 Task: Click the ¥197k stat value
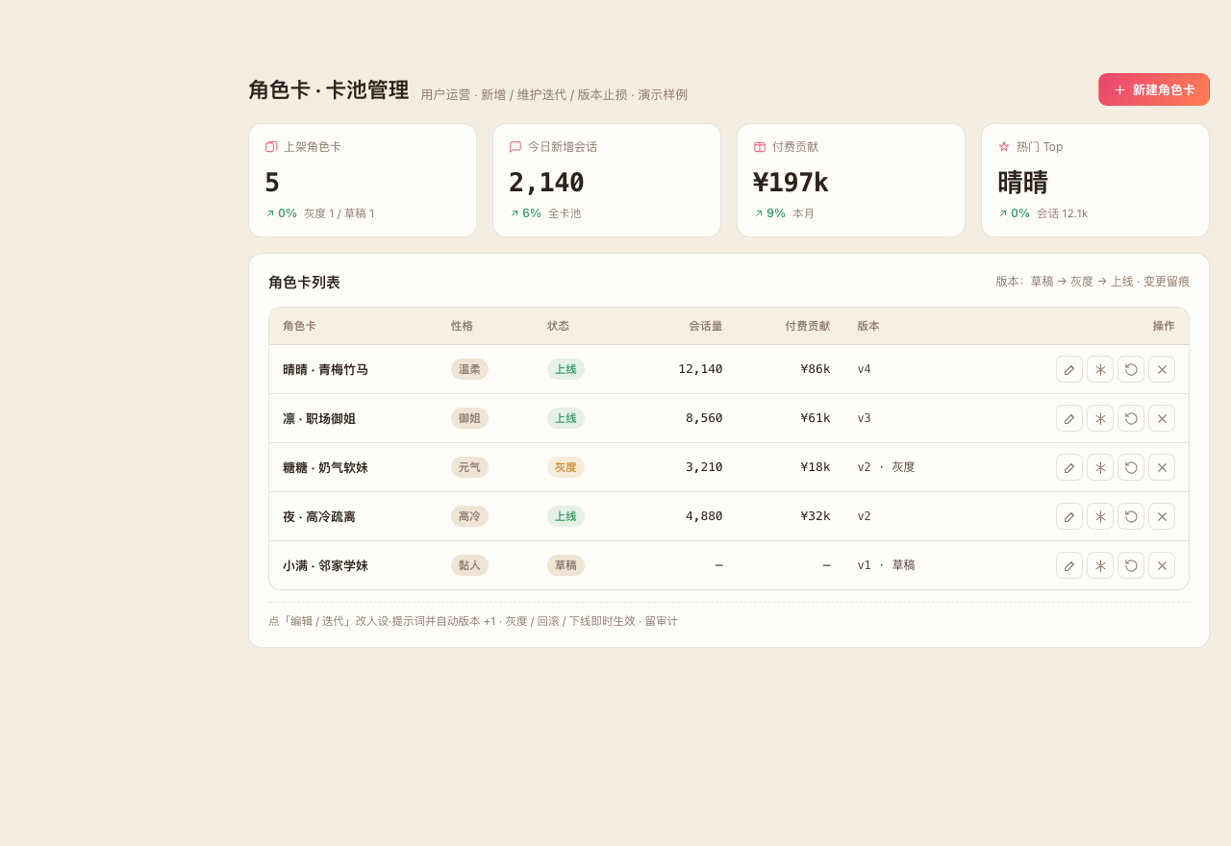(791, 183)
